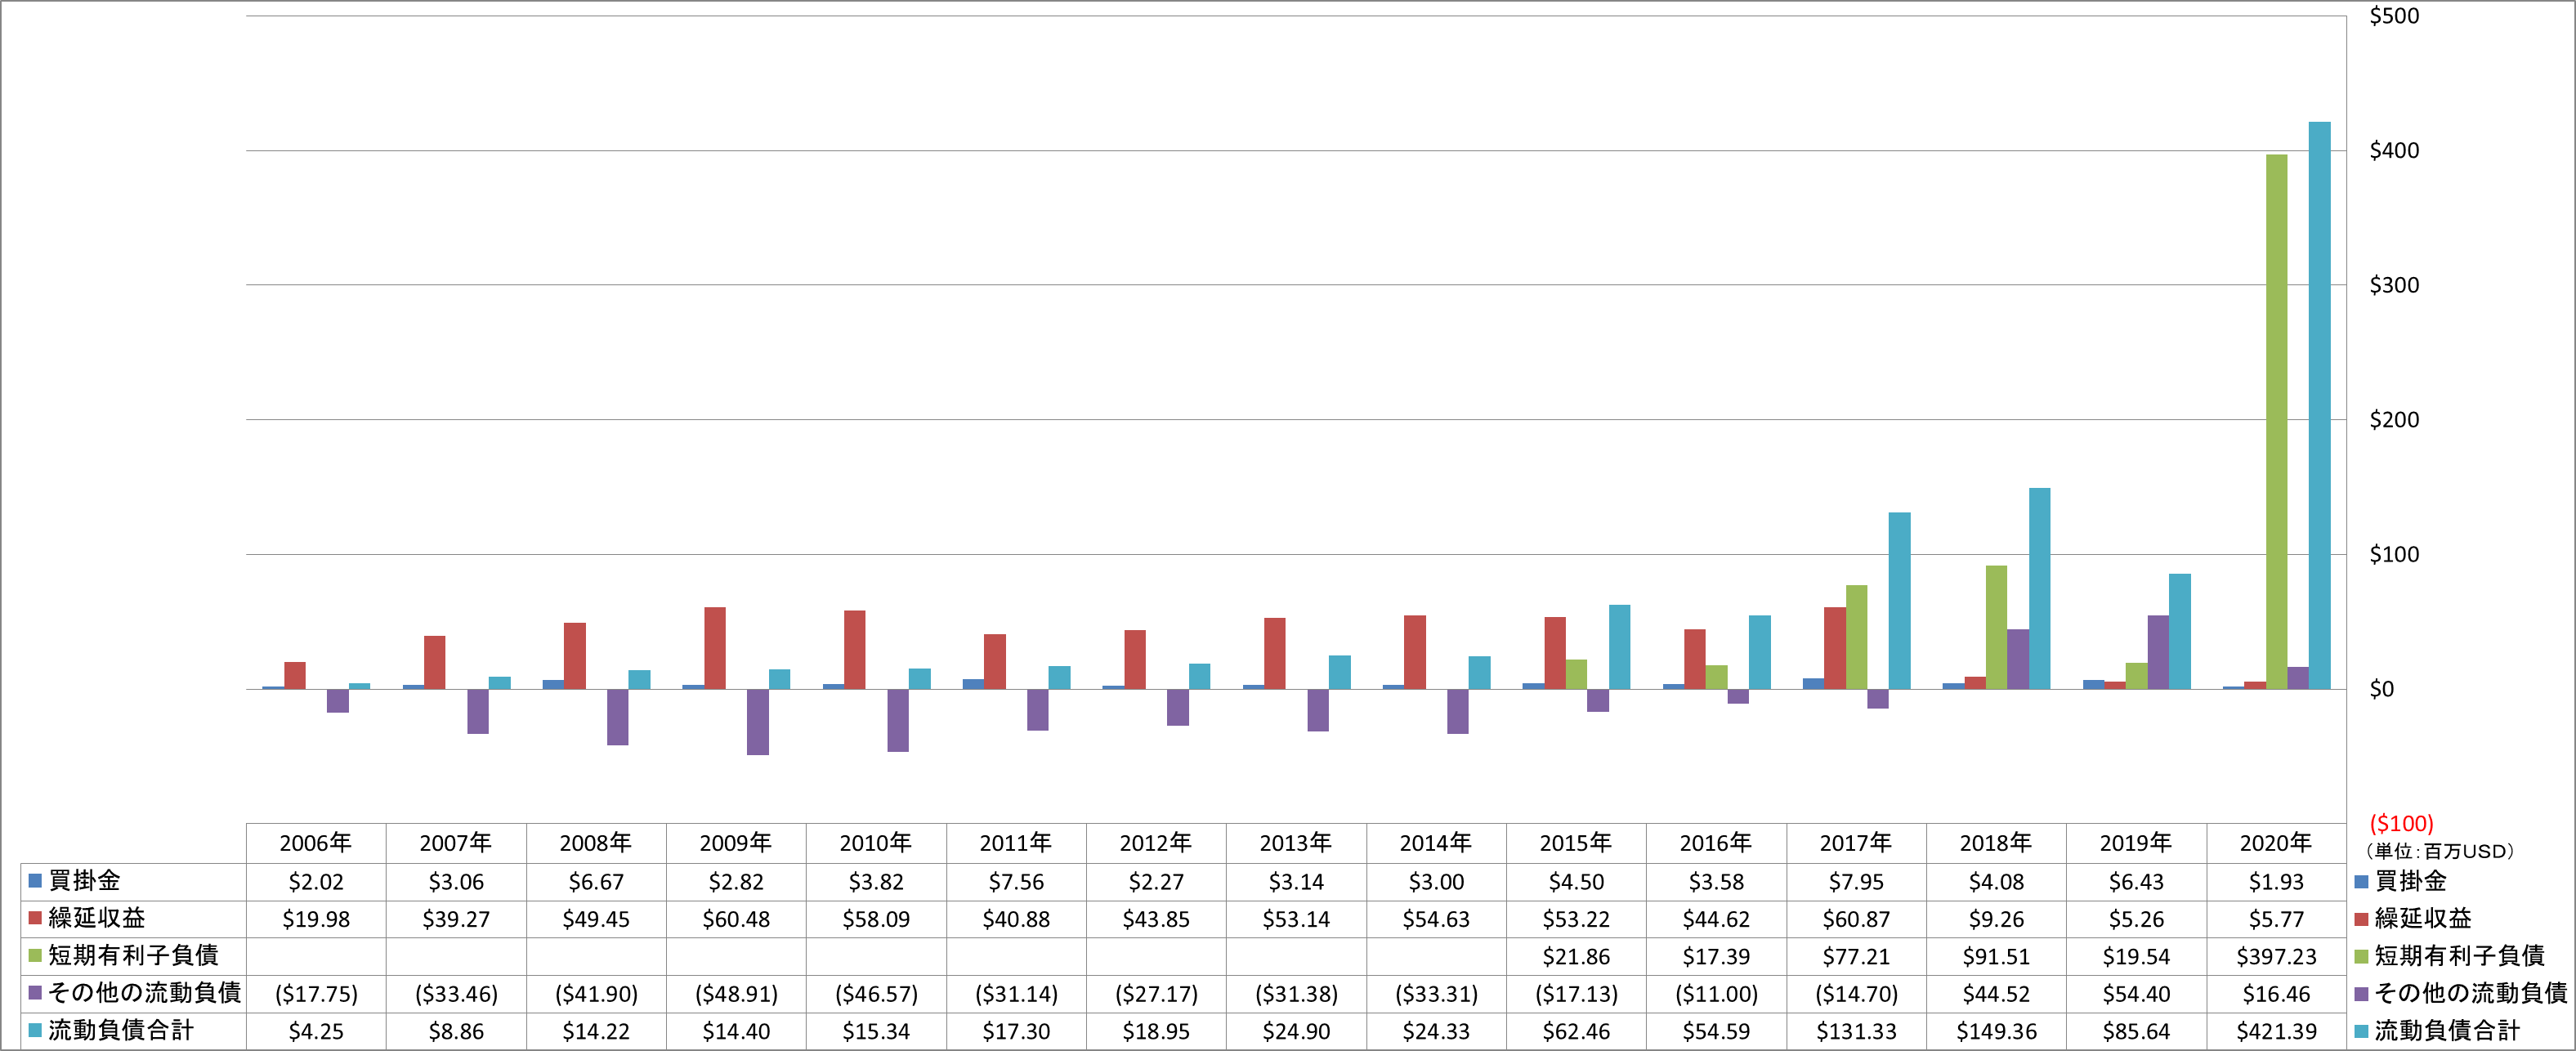The height and width of the screenshot is (1051, 2576).
Task: Select the $397.23 cell for 2020
Action: pos(2276,957)
